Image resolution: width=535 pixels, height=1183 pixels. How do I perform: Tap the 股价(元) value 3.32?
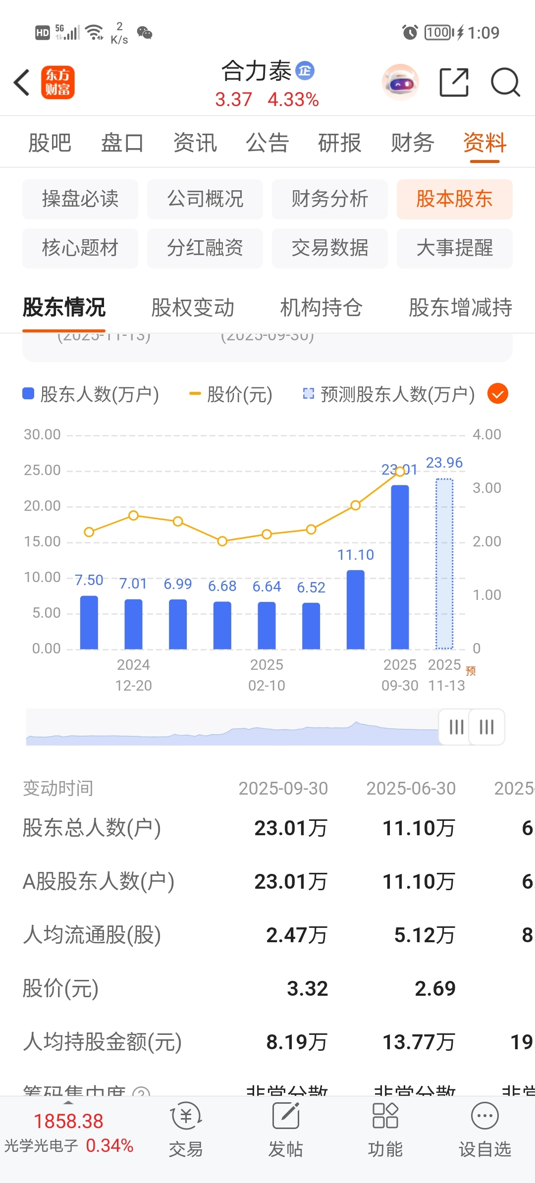coord(308,988)
